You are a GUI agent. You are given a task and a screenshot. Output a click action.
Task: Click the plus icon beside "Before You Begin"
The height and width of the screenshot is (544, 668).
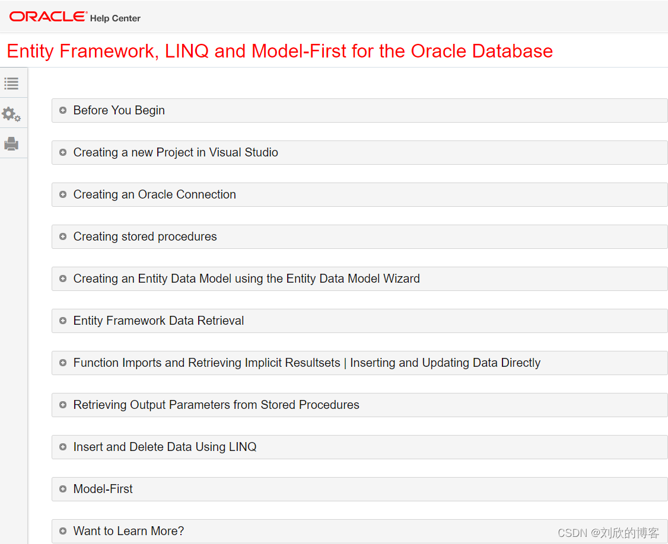pyautogui.click(x=62, y=110)
